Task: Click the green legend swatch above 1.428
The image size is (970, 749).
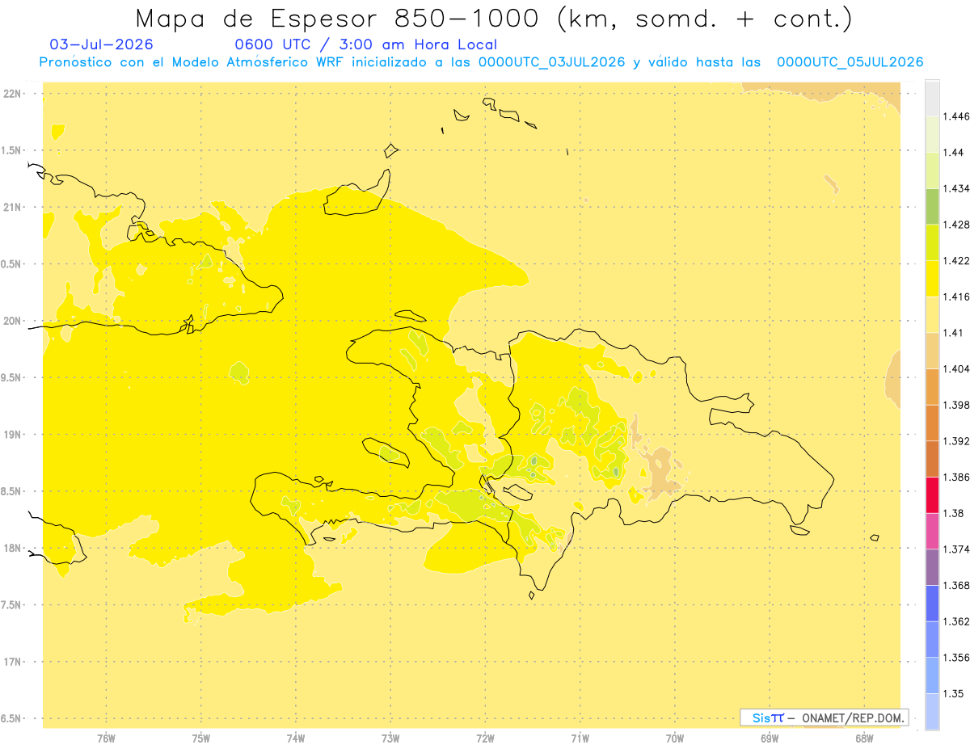Action: (932, 206)
